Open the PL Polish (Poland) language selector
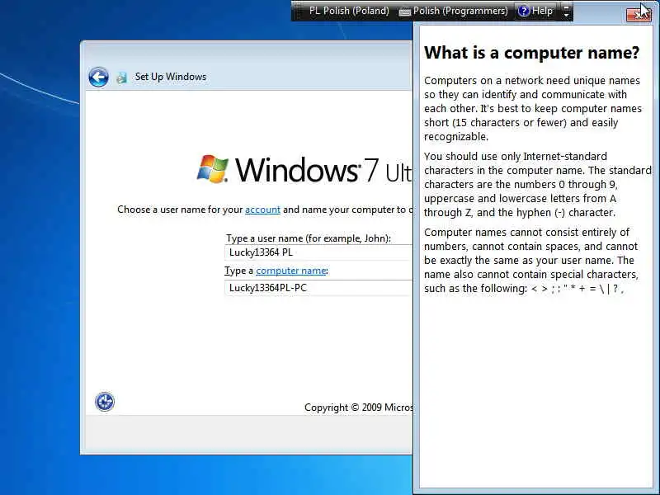The image size is (660, 495). point(349,11)
